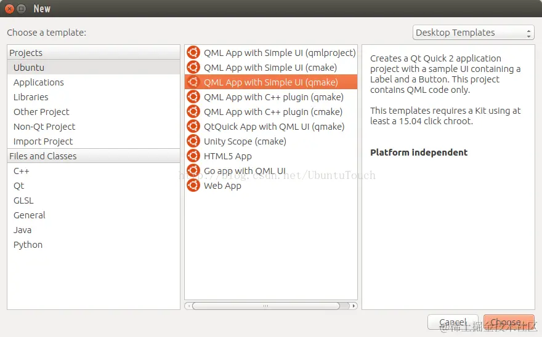Select the Unity Scope (cmake) template
This screenshot has height=337, width=542.
point(271,141)
